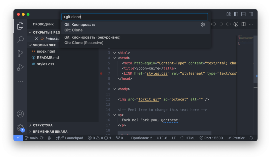Viewport: 271px width, 159px height.
Task: Select Git: Clone (Recursive) command
Action: click(x=106, y=40)
